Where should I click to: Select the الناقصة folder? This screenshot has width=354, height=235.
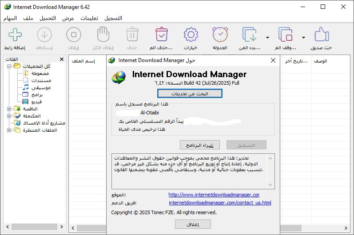coord(30,109)
